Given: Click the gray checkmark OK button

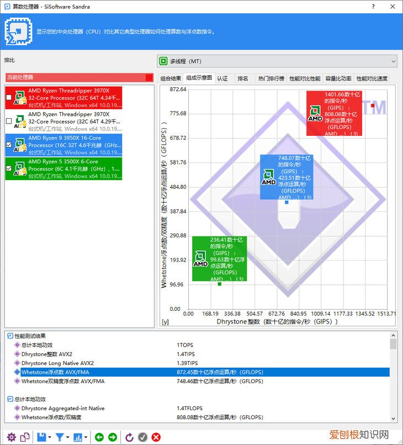Looking at the screenshot, I should [143, 437].
